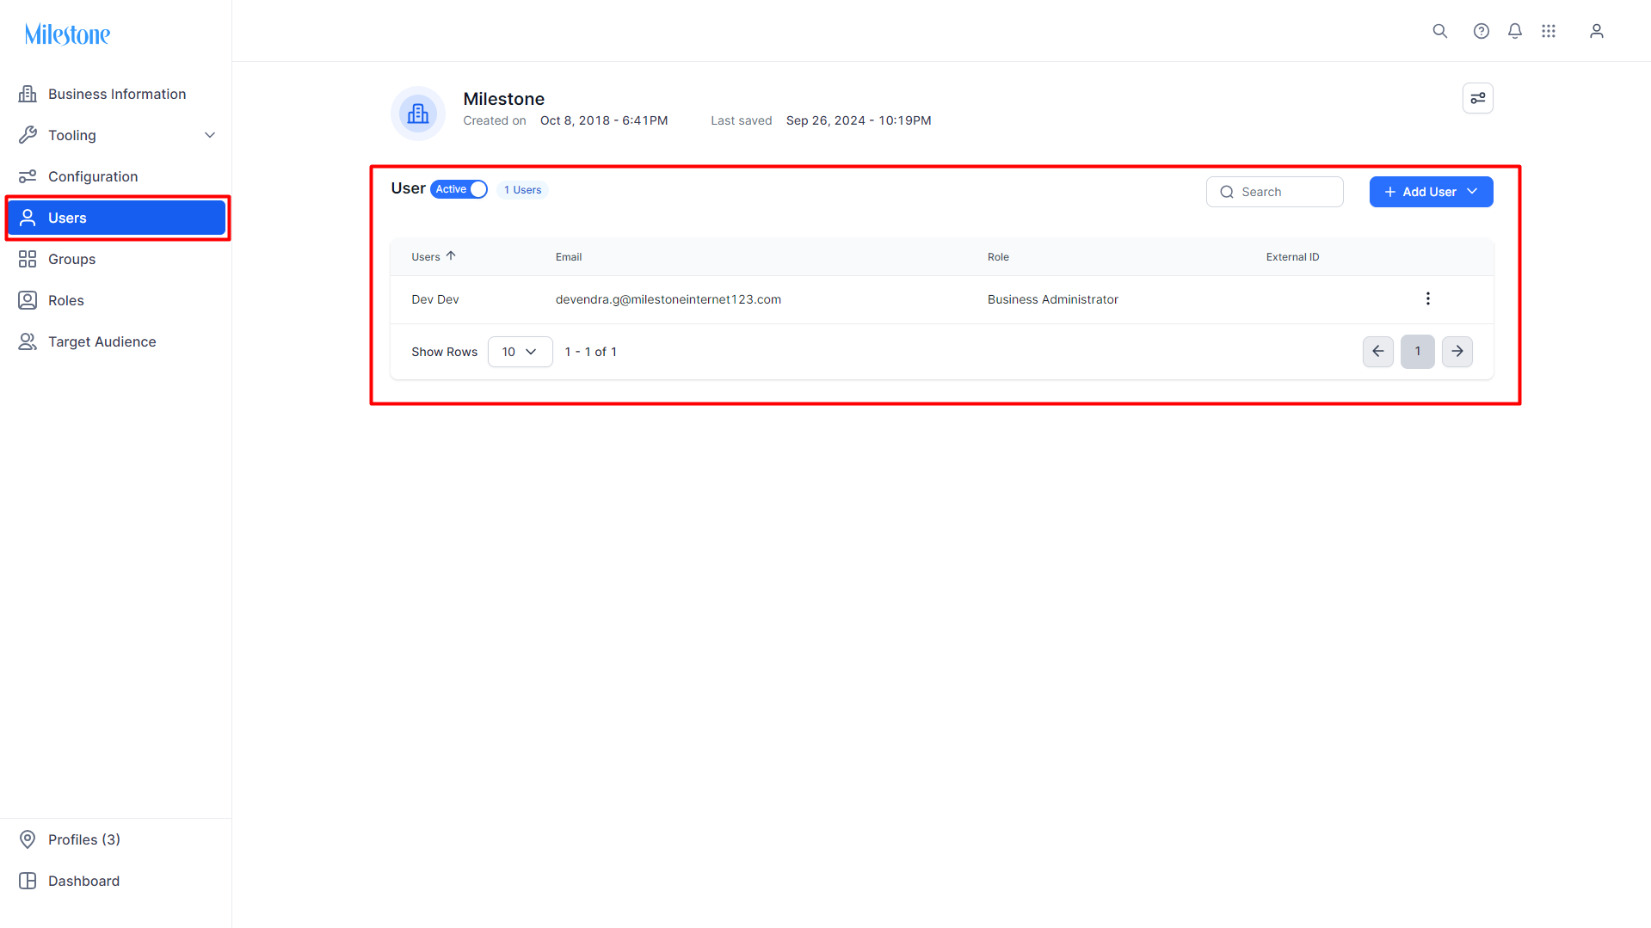The width and height of the screenshot is (1651, 928).
Task: Go to the previous page arrow
Action: tap(1377, 351)
